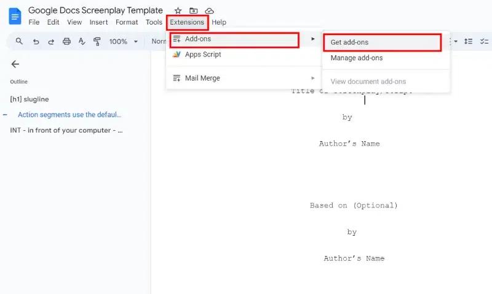This screenshot has width=492, height=294.
Task: Jump to [h1] slugline outline item
Action: (x=30, y=99)
